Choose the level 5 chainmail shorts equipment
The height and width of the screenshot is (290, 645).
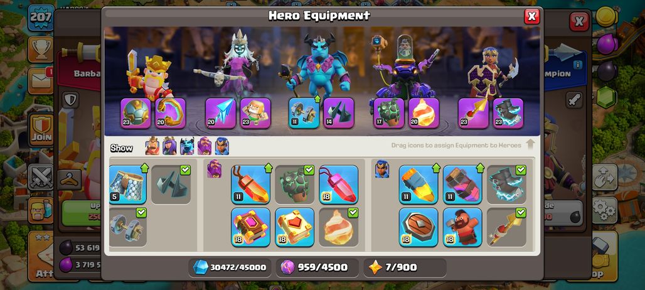click(128, 185)
